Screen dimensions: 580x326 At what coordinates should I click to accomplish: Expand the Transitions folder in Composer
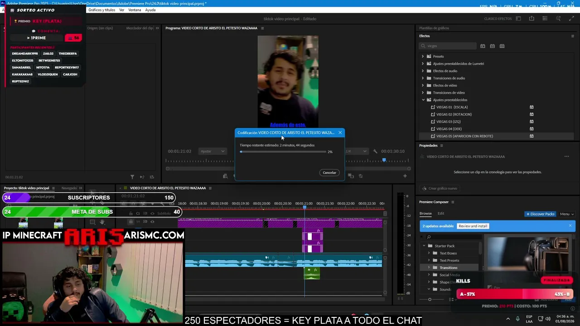click(x=429, y=268)
